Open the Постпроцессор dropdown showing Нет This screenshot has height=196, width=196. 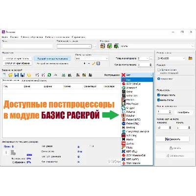pos(137,75)
